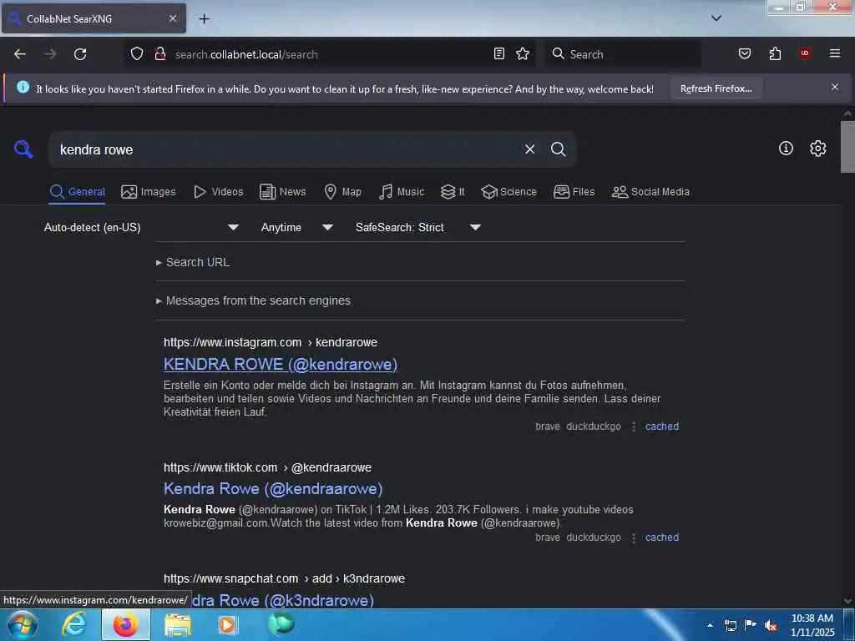855x641 pixels.
Task: Open more options dots for Instagram result
Action: tap(634, 426)
